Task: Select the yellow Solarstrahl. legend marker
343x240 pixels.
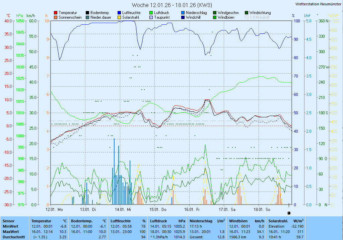Action: pyautogui.click(x=119, y=17)
